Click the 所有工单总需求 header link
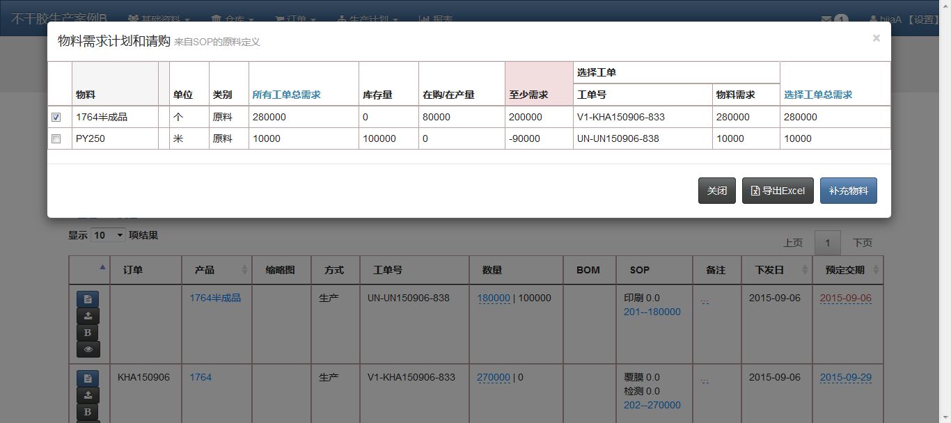The height and width of the screenshot is (423, 951). coord(286,95)
